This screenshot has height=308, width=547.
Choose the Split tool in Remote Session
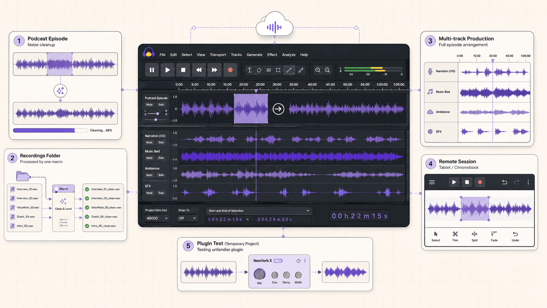[474, 236]
